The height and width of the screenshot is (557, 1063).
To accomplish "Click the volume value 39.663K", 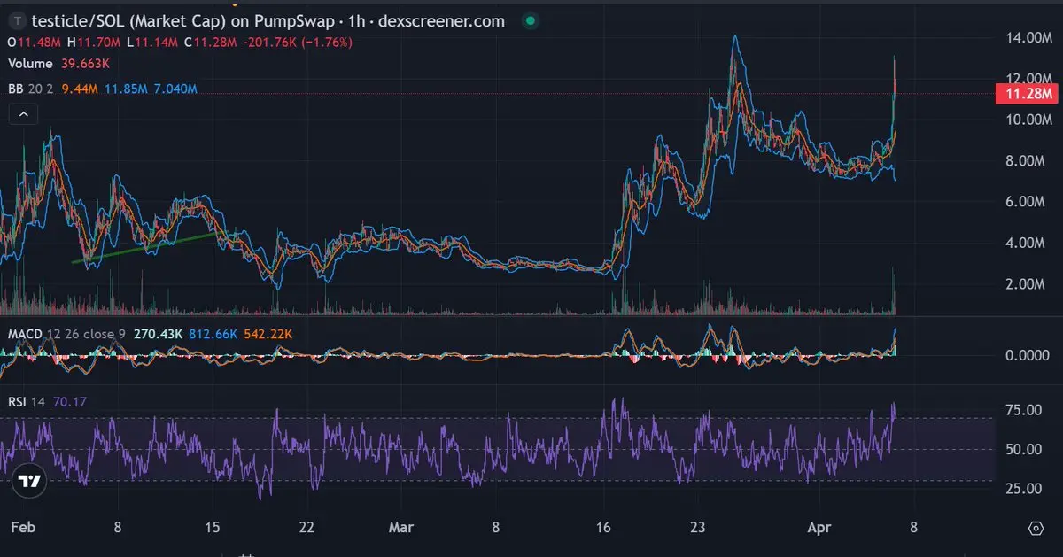I will (x=85, y=64).
